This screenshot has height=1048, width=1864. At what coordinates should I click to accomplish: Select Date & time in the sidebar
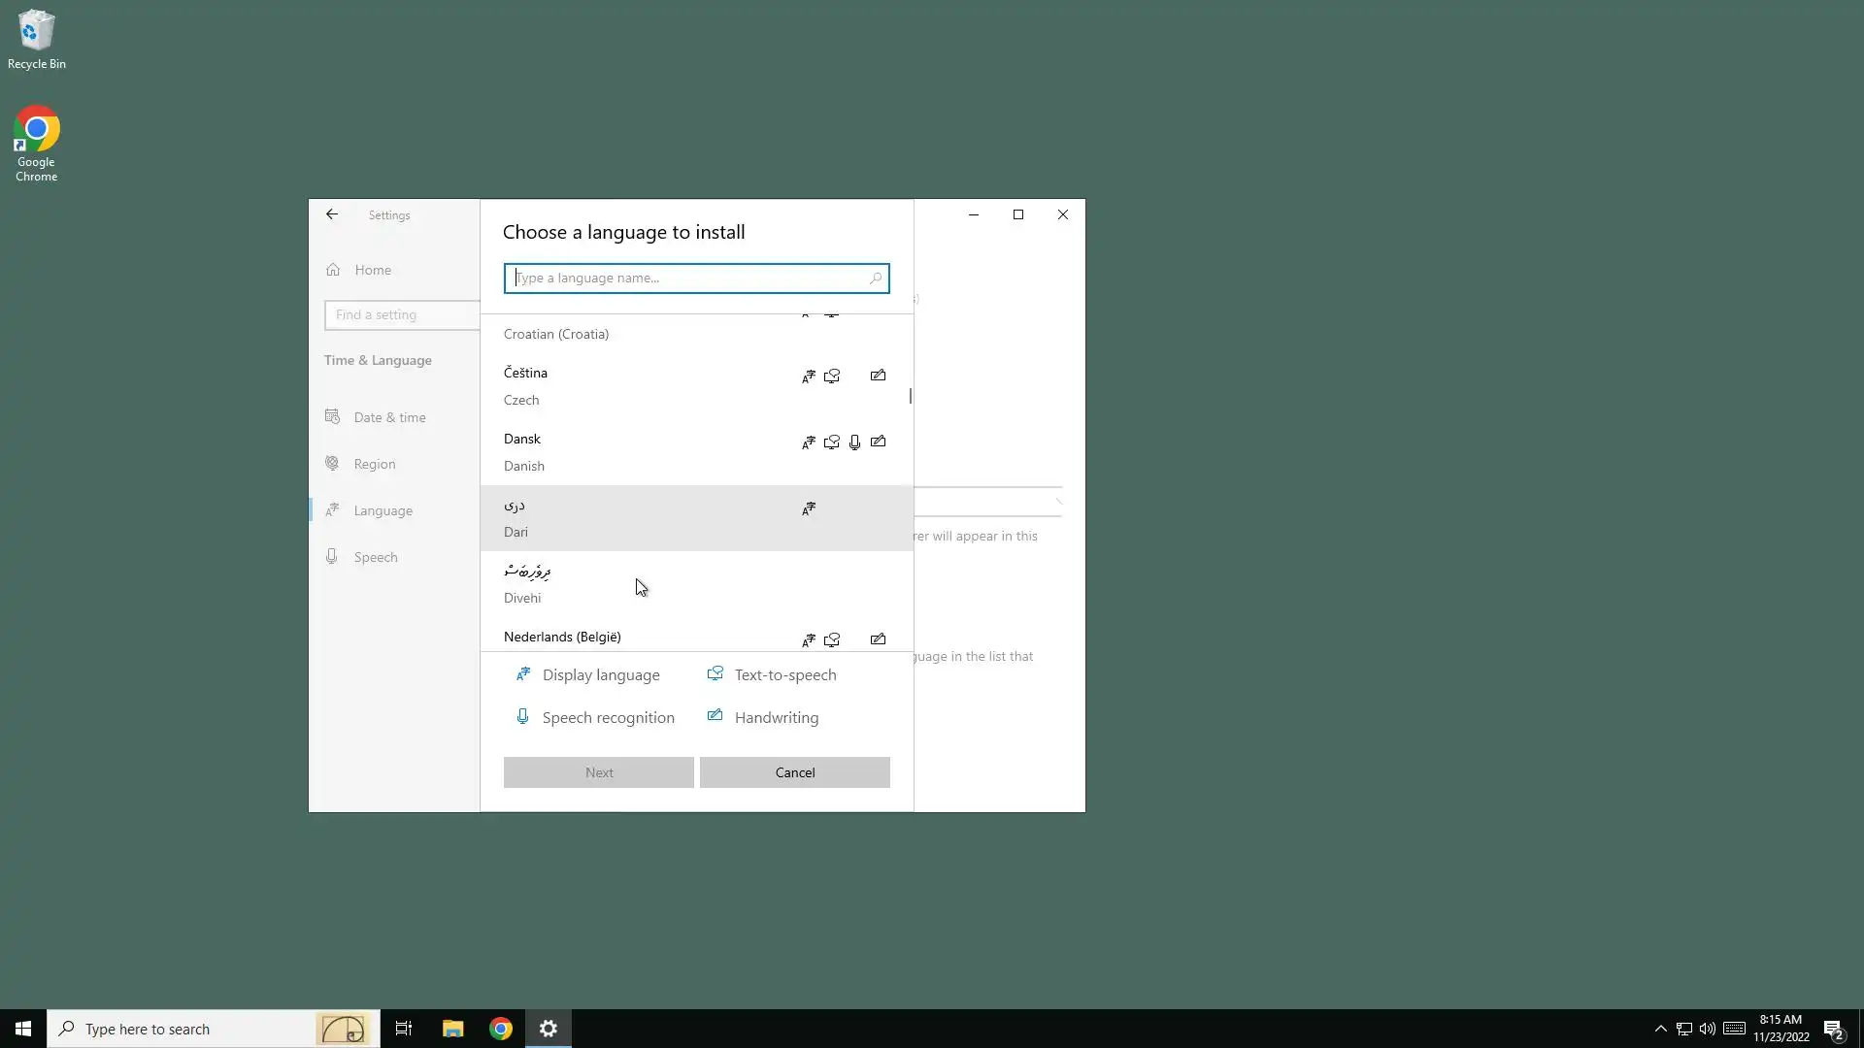point(389,417)
